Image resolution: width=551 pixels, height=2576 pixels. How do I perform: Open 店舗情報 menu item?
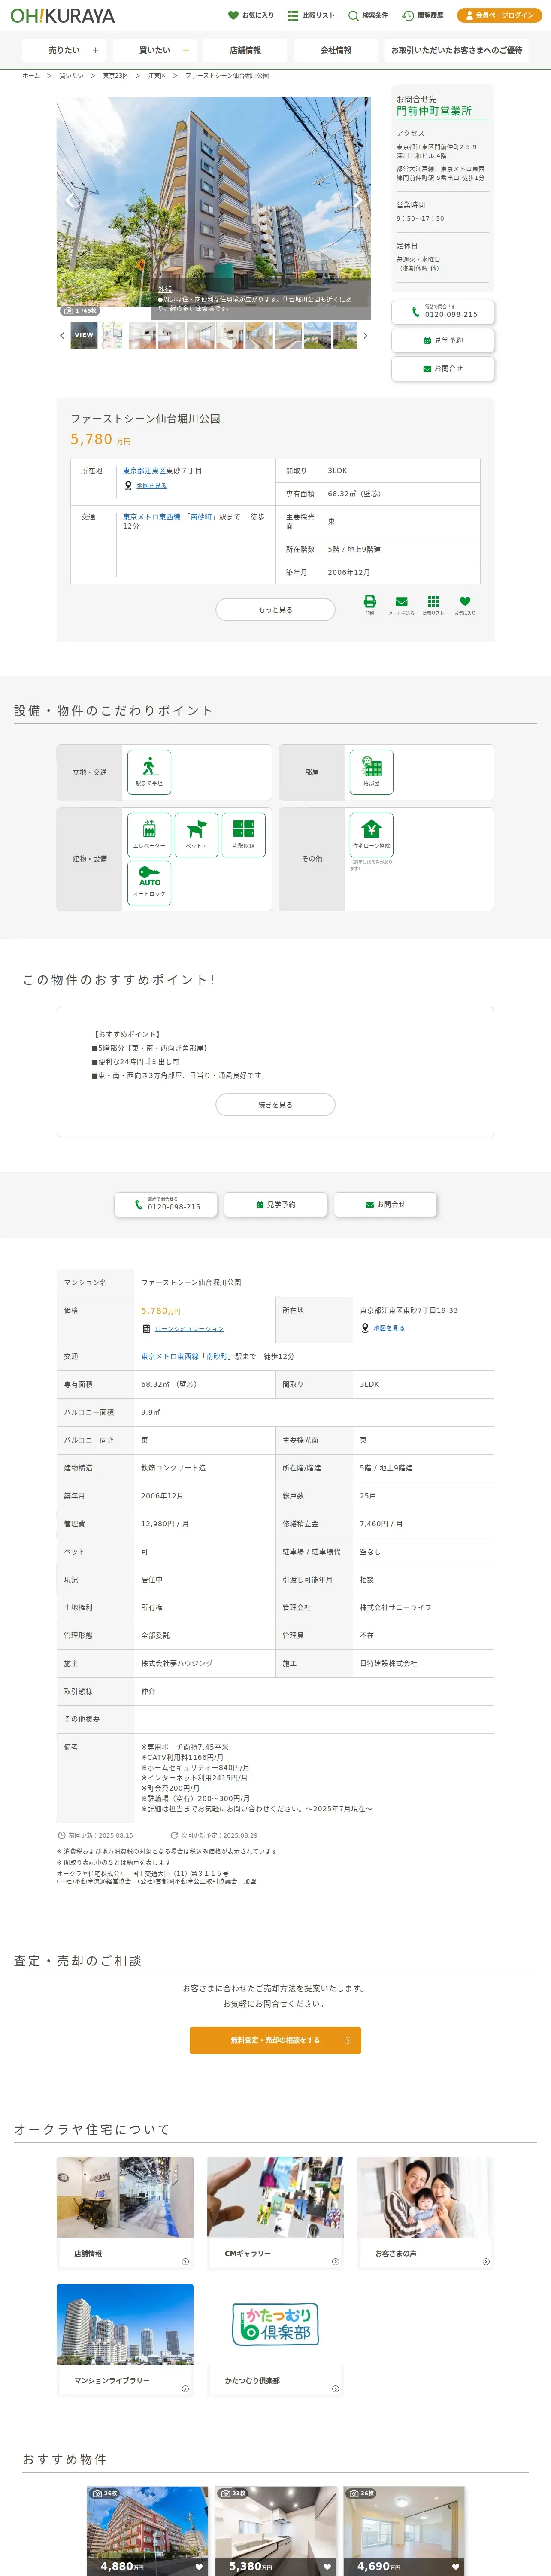tap(245, 50)
